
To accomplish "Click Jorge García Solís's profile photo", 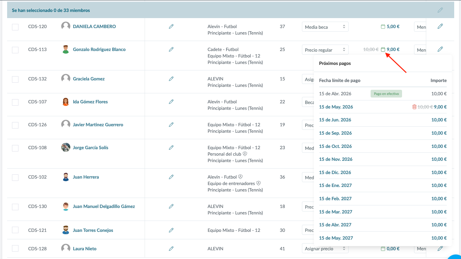I will (66, 148).
